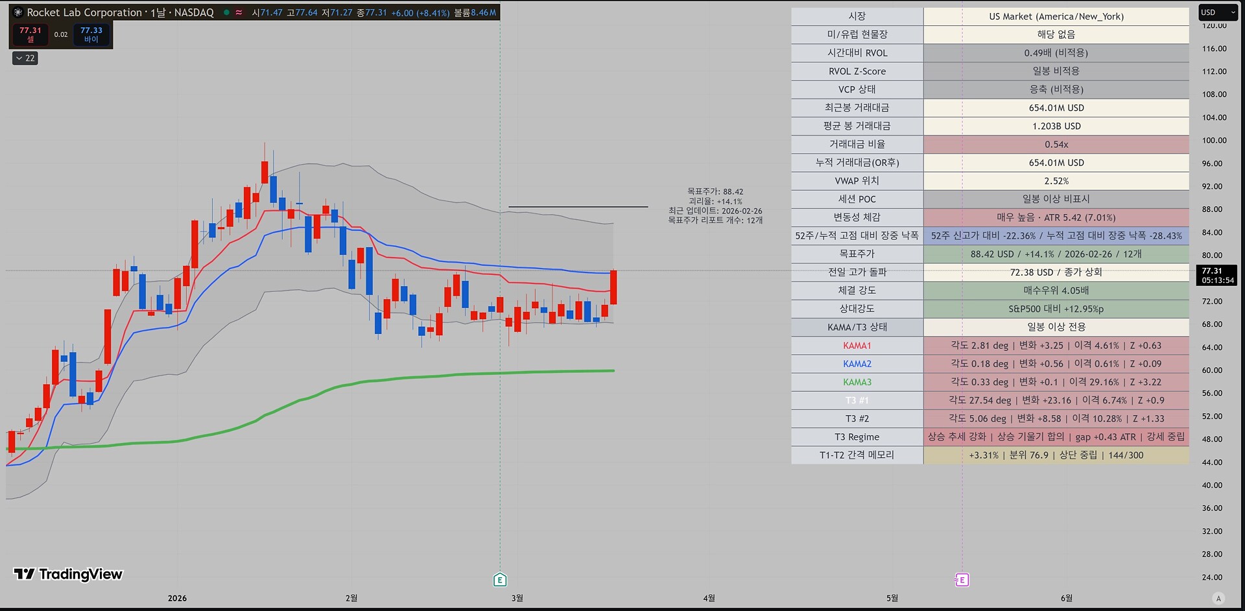Click the 최근 업데이트: 2026-02-26 label

click(x=715, y=211)
